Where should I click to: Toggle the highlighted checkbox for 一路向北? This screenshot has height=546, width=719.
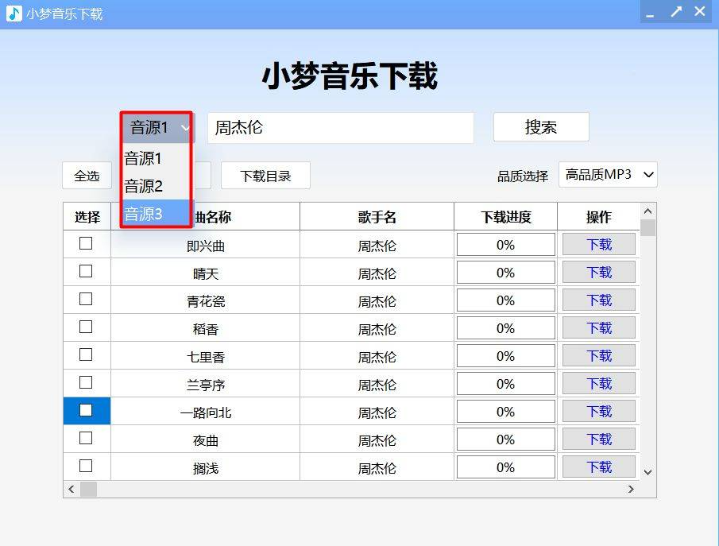tap(86, 410)
